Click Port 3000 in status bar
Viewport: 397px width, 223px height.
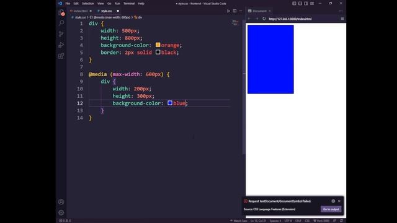[x=321, y=221]
